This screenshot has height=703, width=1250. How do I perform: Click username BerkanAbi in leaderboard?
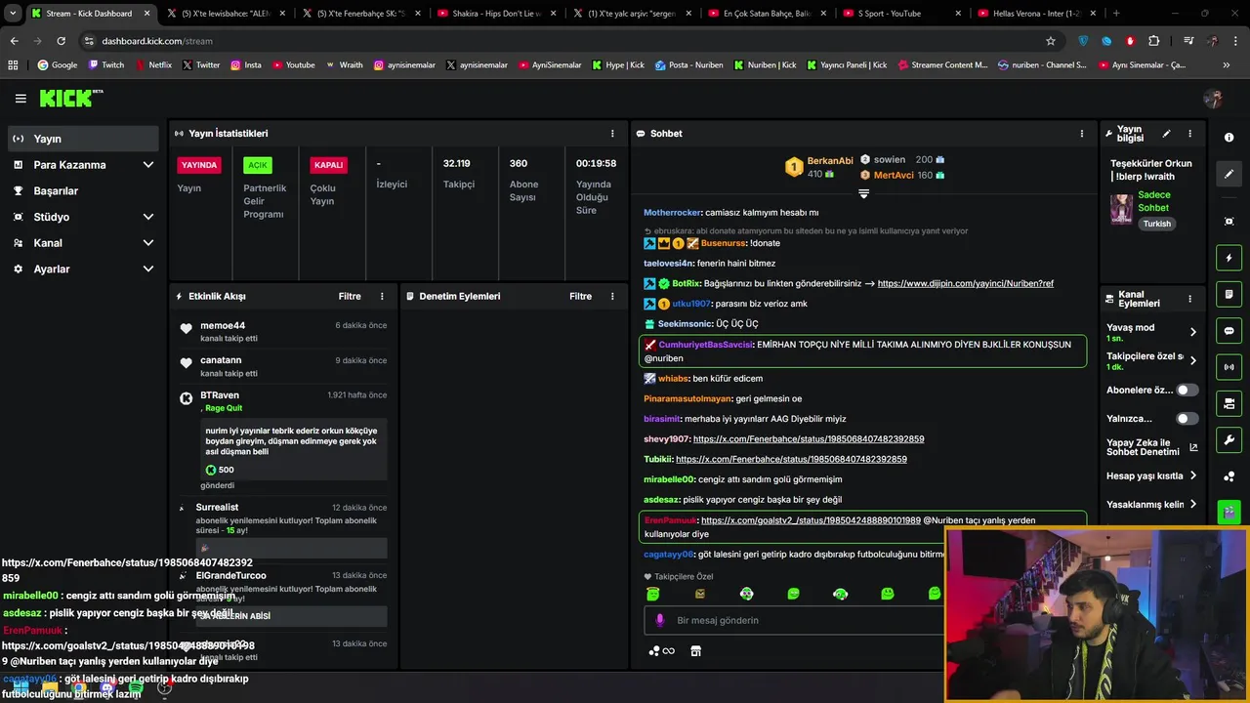tap(830, 161)
